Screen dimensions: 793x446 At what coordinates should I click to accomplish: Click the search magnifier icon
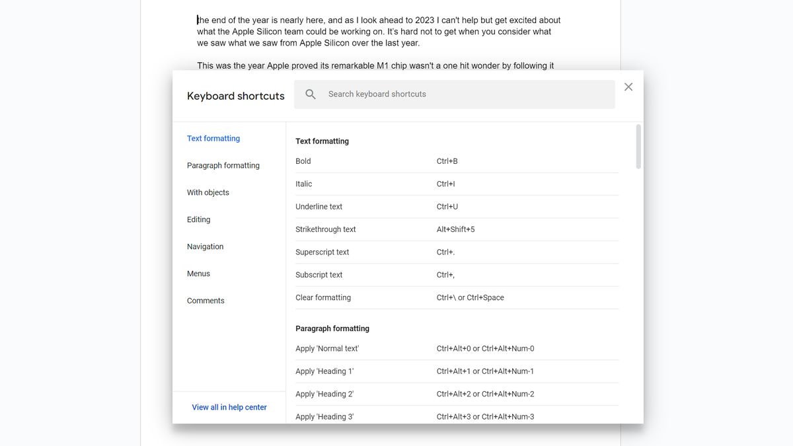pos(309,94)
